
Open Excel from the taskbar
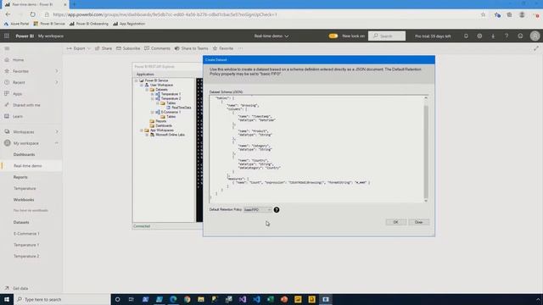(x=270, y=299)
